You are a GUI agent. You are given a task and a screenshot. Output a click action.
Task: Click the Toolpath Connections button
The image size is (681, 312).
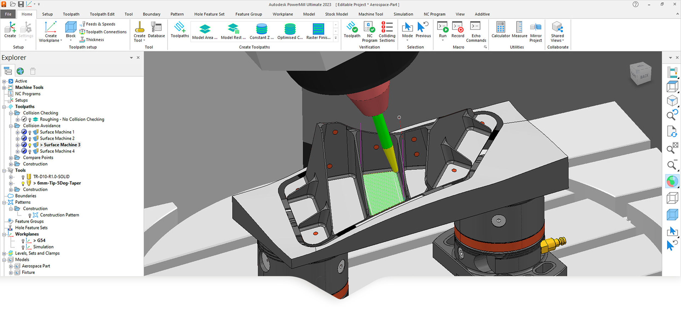click(x=103, y=32)
